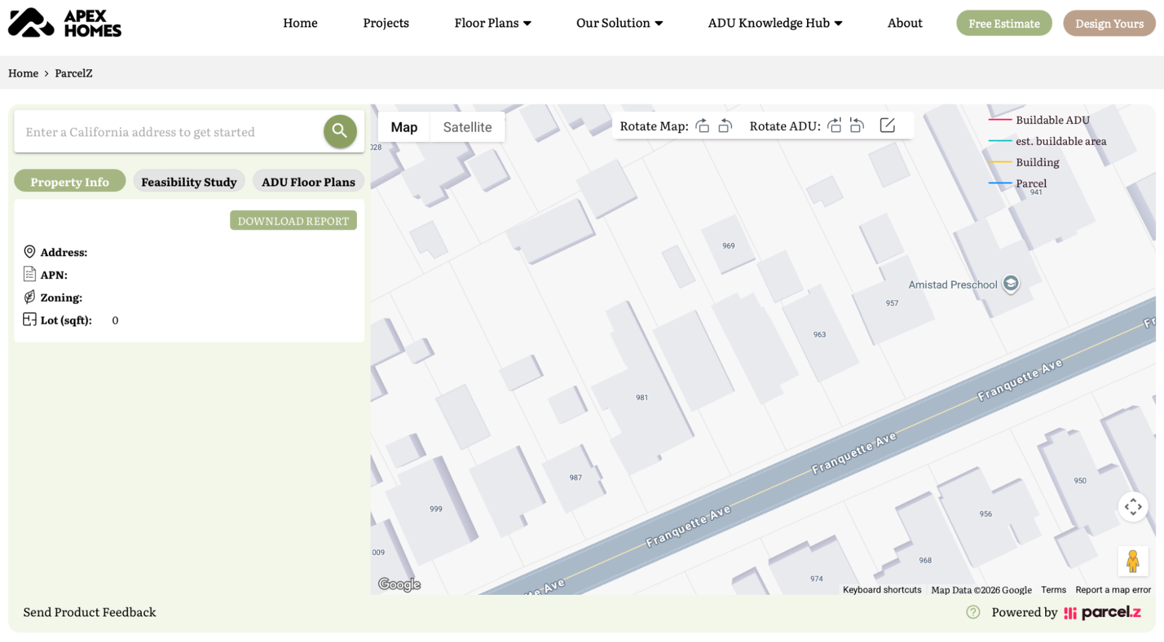Click the Amistad Preschool label

(x=953, y=285)
